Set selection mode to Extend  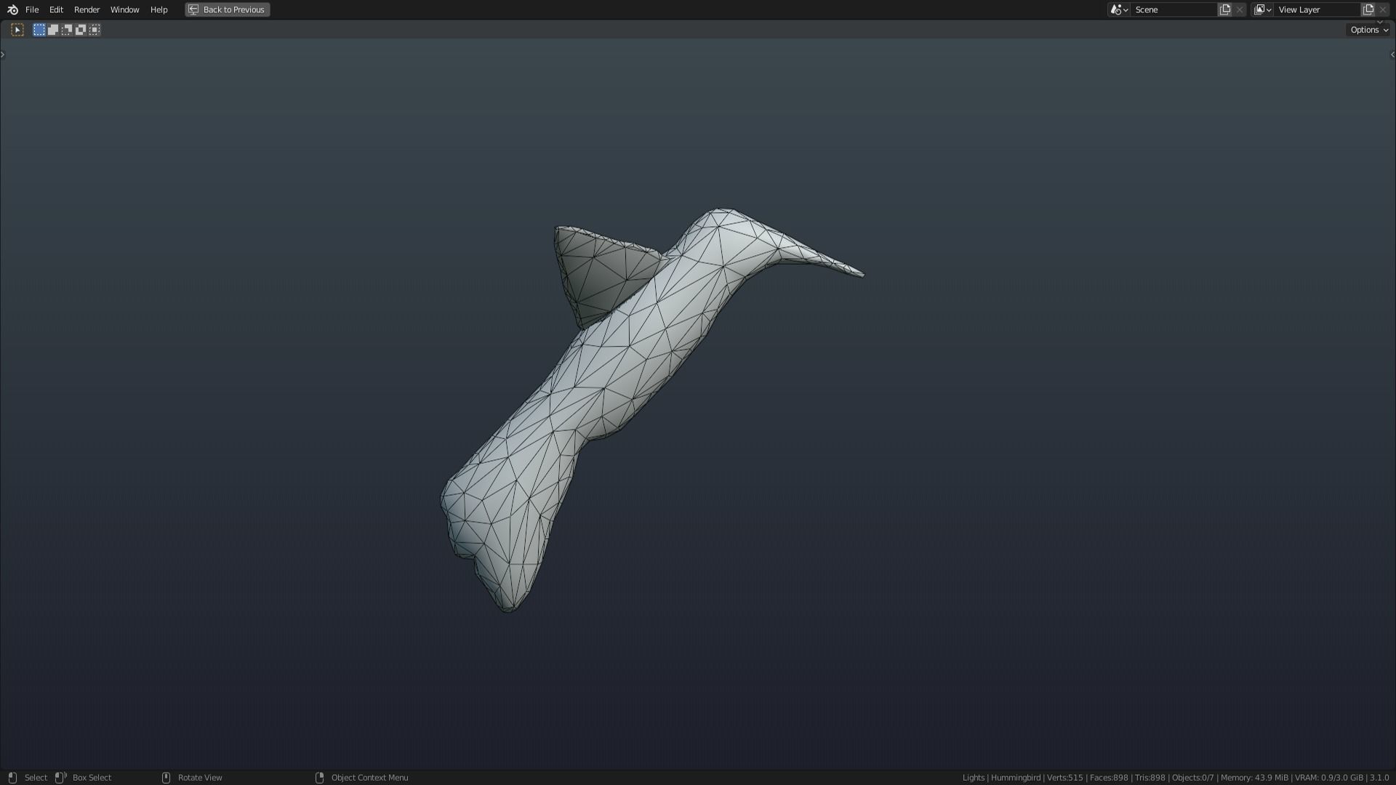(53, 30)
